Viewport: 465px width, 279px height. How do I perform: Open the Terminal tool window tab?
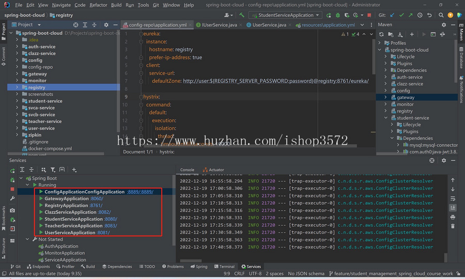[x=225, y=267]
